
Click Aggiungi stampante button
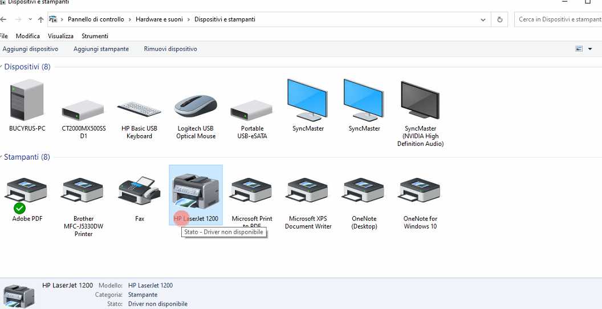[x=101, y=49]
